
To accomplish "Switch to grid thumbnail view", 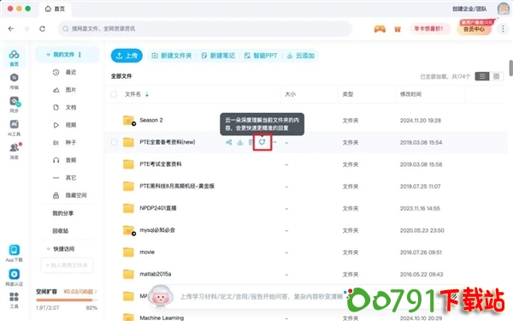I will click(496, 76).
